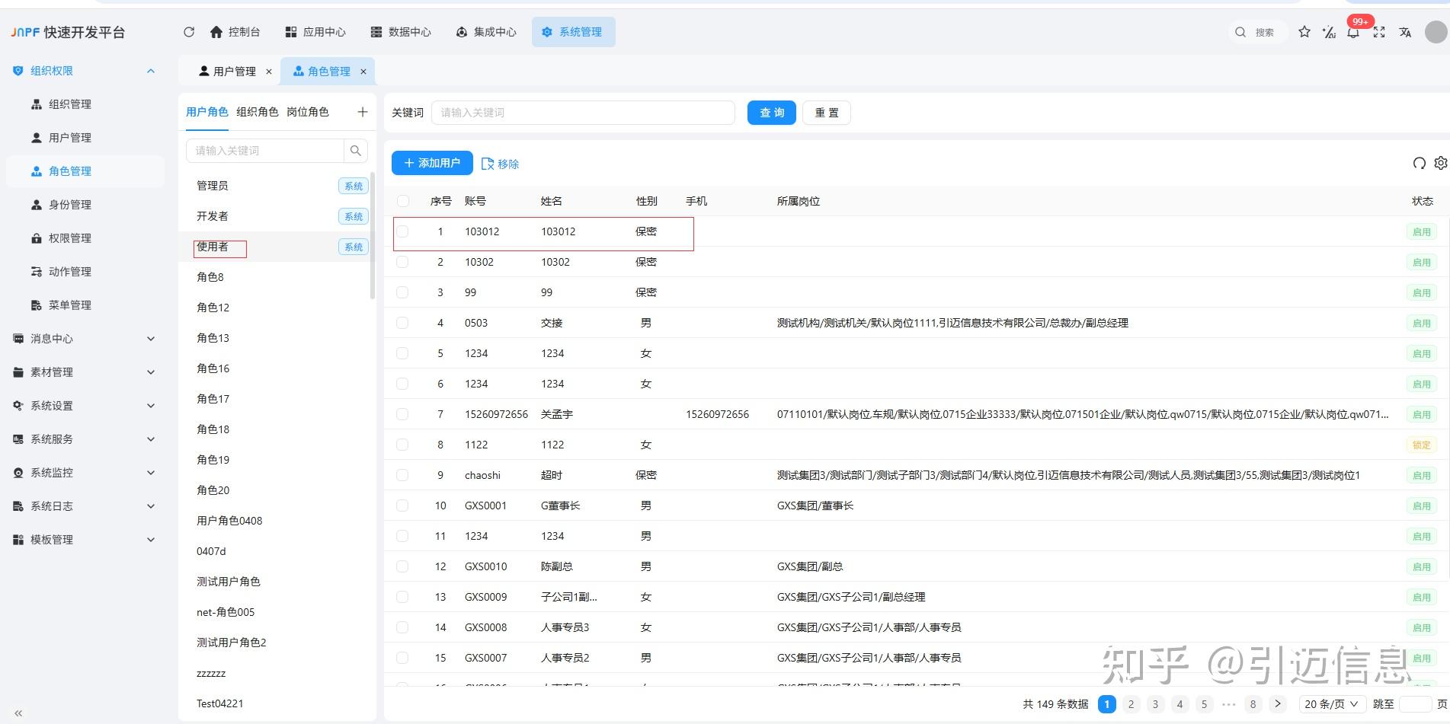This screenshot has width=1450, height=724.
Task: Close the 用户管理 tab
Action: click(269, 72)
